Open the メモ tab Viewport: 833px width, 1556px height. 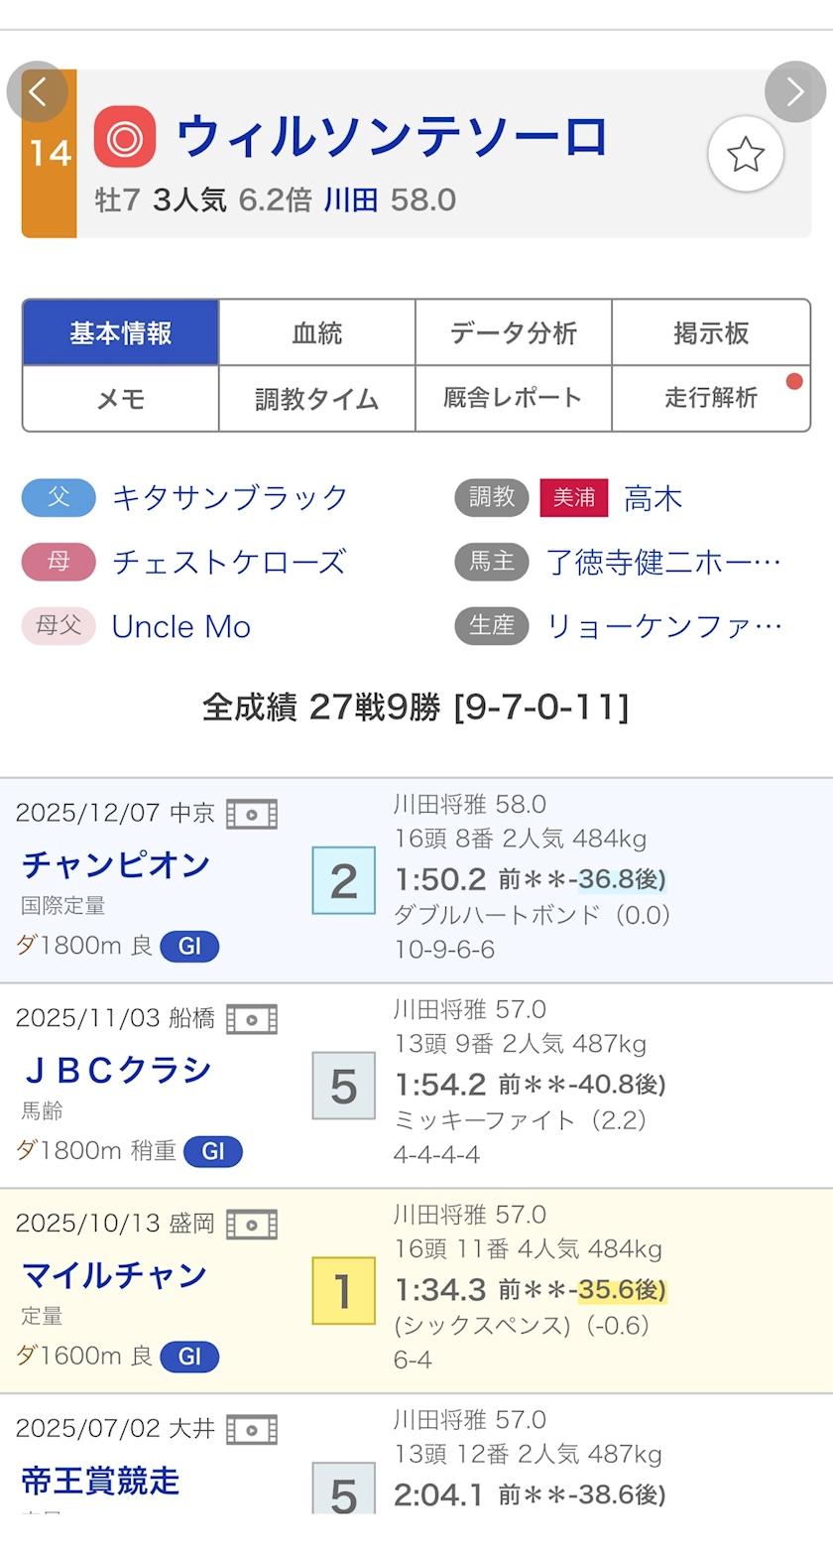(x=121, y=399)
